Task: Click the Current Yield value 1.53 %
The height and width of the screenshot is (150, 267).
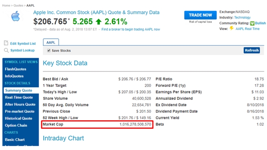Action: tap(258, 118)
